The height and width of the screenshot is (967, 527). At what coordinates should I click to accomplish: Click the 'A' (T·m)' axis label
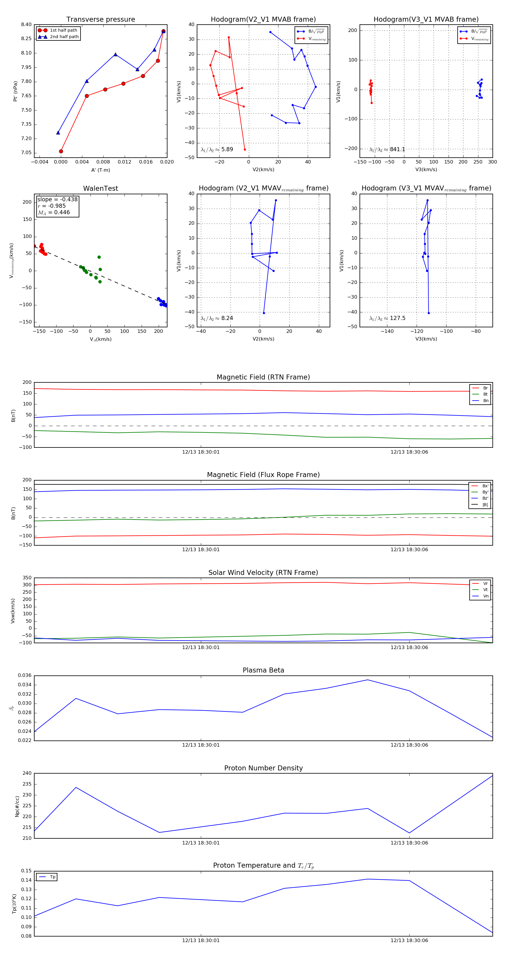100,170
